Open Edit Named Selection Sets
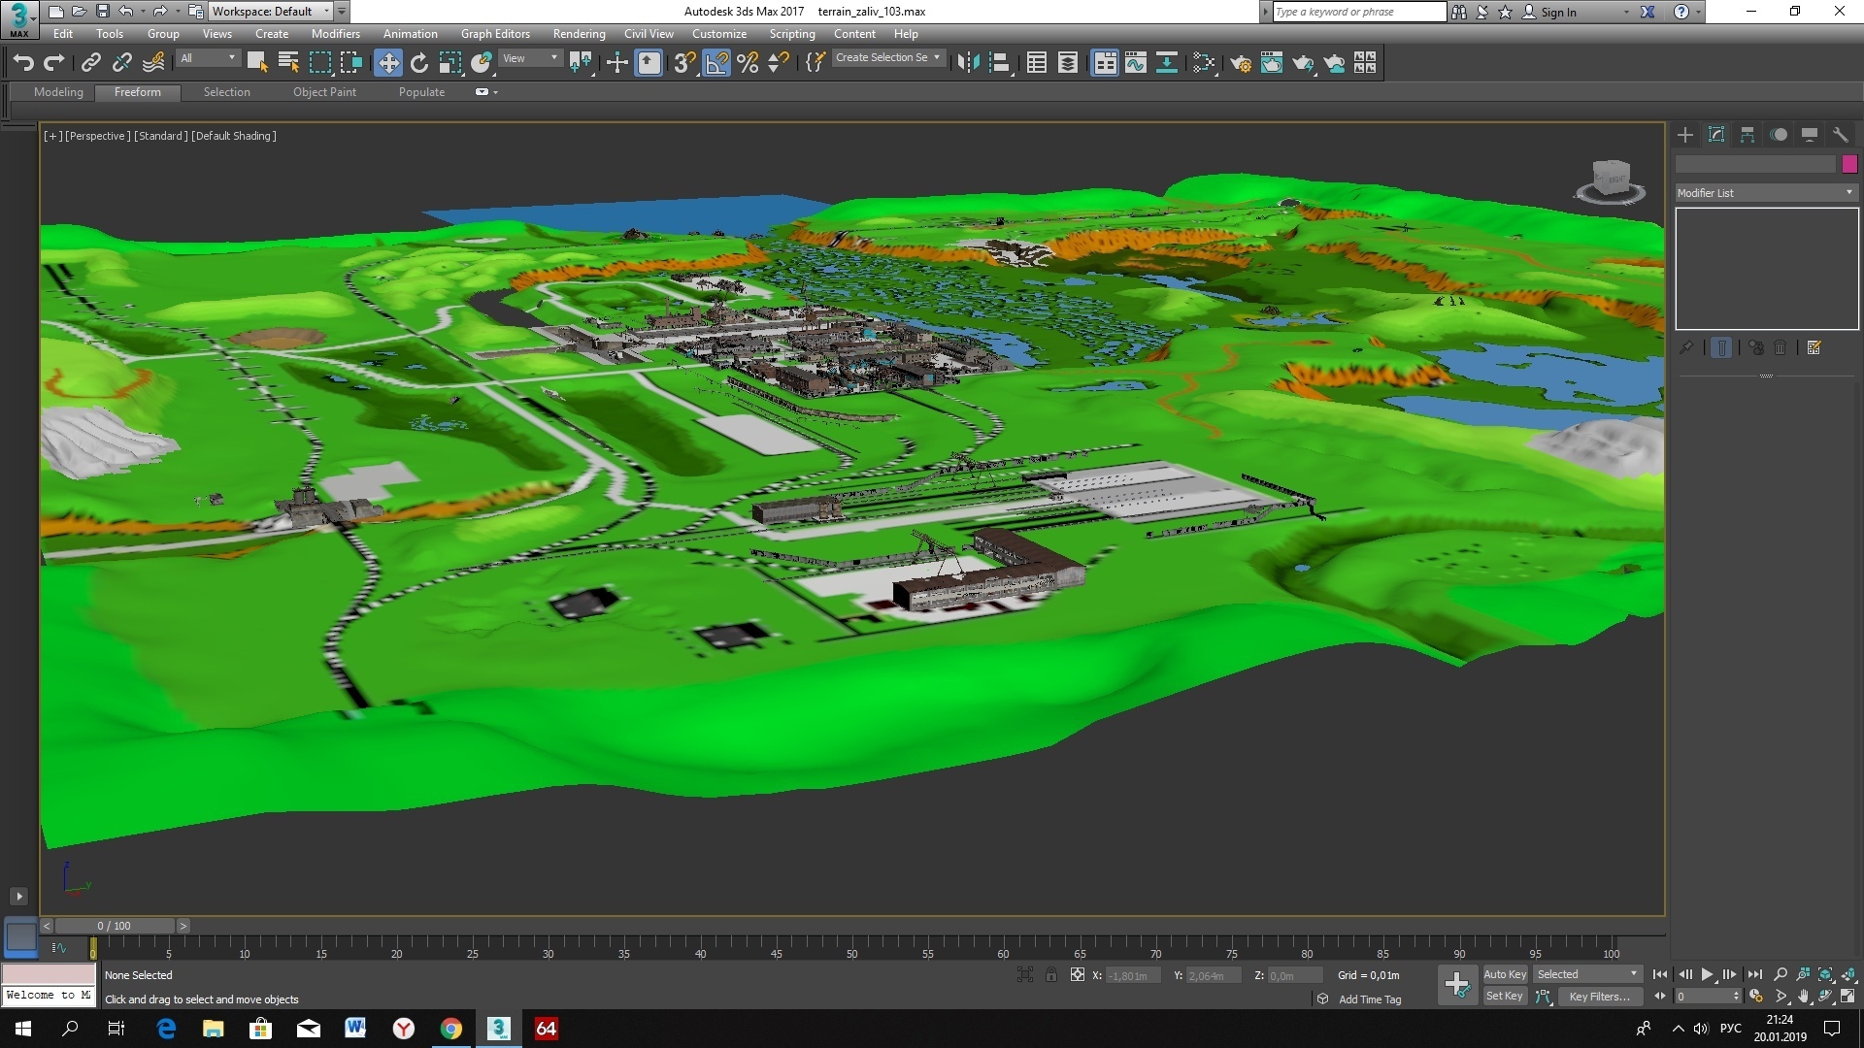The width and height of the screenshot is (1864, 1048). (x=815, y=63)
